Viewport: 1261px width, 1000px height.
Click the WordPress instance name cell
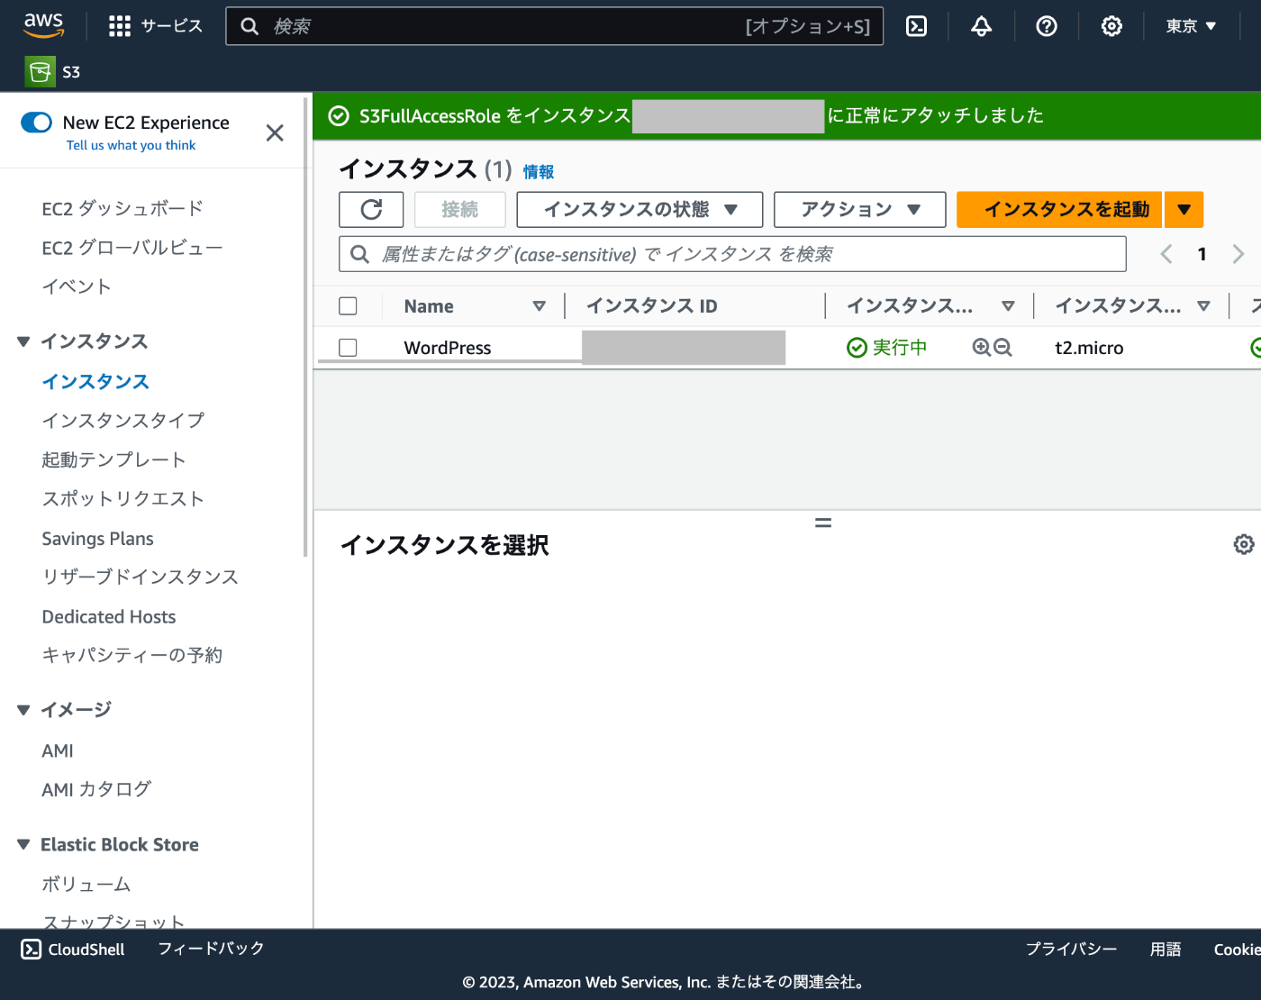pyautogui.click(x=448, y=348)
